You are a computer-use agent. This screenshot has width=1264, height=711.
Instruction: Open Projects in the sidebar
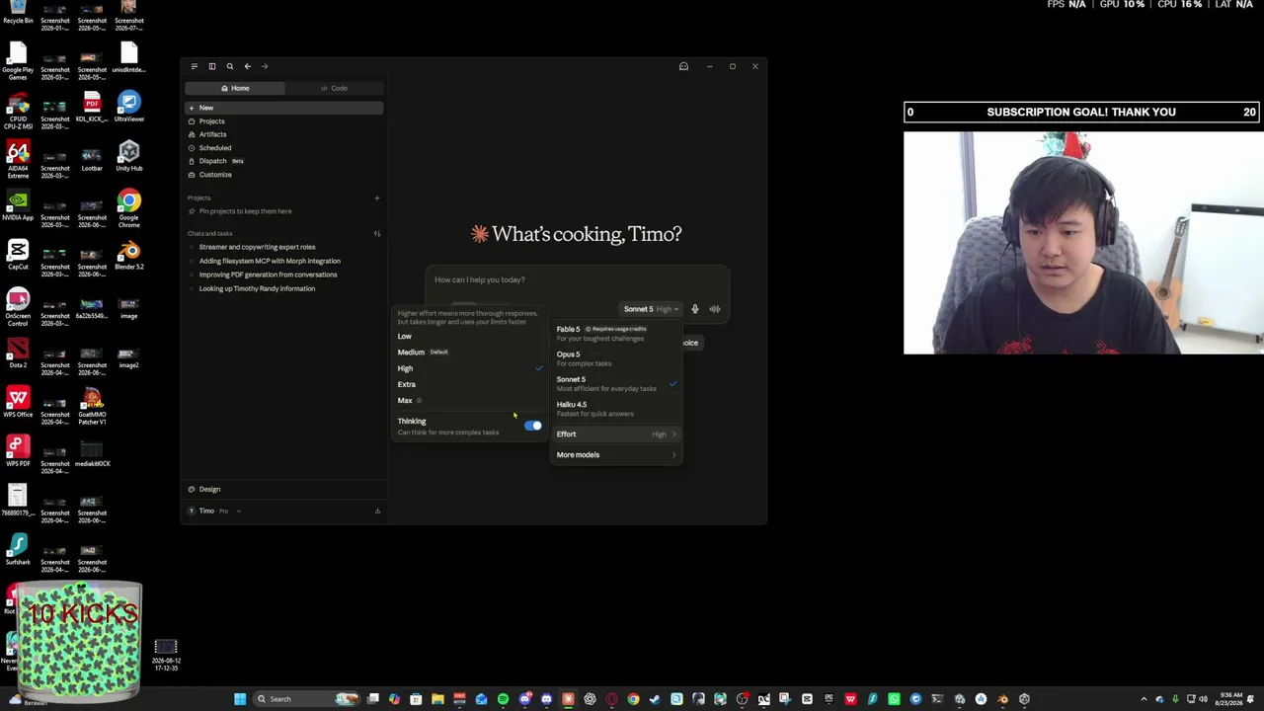click(284, 121)
